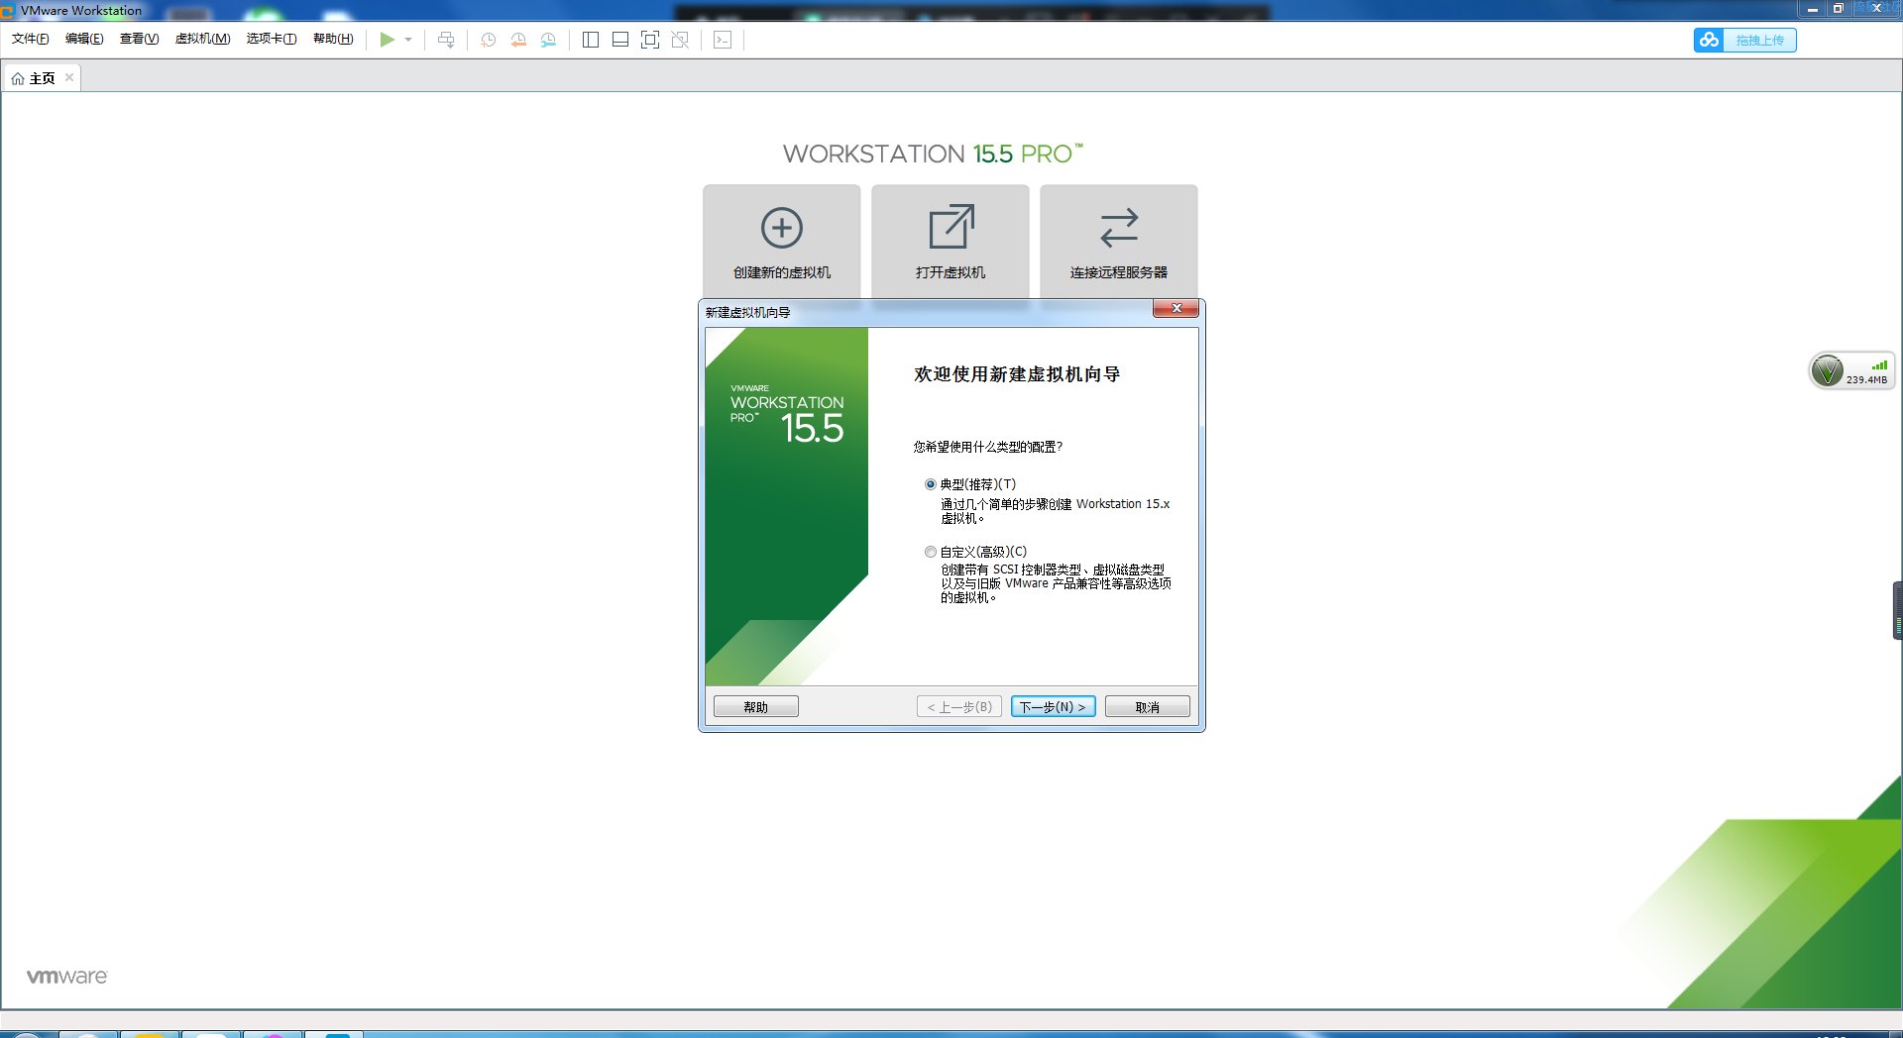
Task: Click 下一步(N) > to continue
Action: (x=1054, y=707)
